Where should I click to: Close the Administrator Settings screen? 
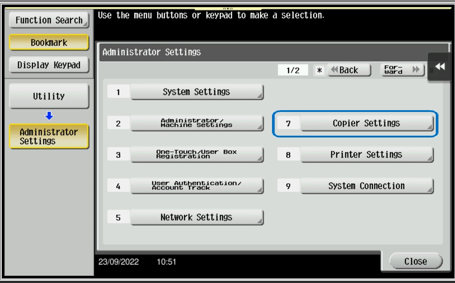coord(415,262)
